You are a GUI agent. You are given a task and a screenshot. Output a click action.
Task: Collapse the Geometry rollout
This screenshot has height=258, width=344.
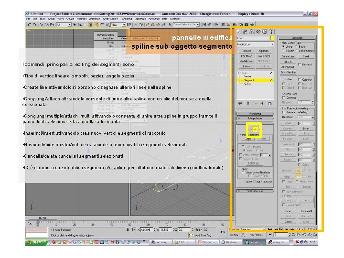(297, 38)
